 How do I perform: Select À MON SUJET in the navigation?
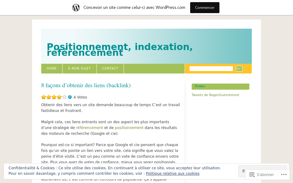pyautogui.click(x=79, y=68)
